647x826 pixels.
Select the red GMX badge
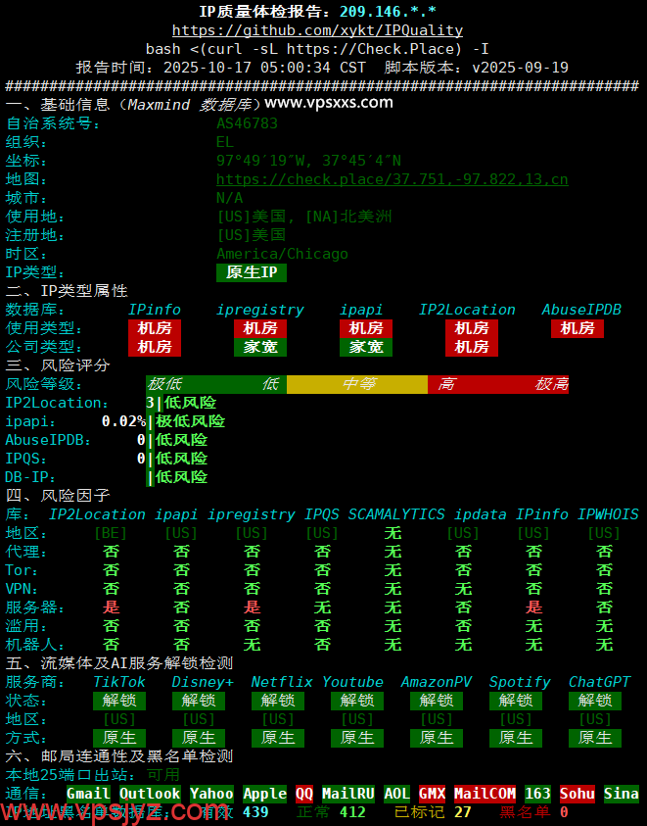coord(432,794)
